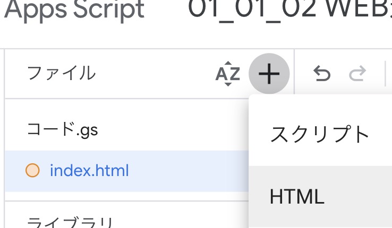The image size is (392, 228).
Task: Click empty space right of HTML label
Action: point(361,197)
